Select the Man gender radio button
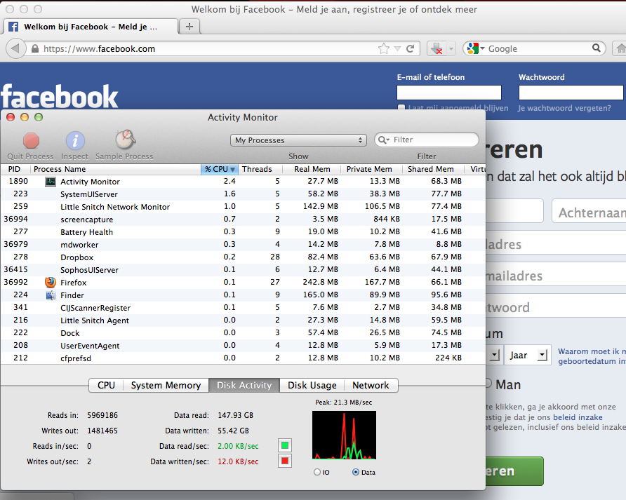Image resolution: width=626 pixels, height=500 pixels. pyautogui.click(x=488, y=383)
